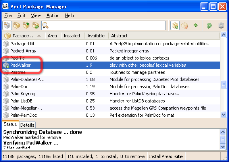Image resolution: width=229 pixels, height=162 pixels.
Task: Click the window resize grip corner
Action: [x=225, y=158]
